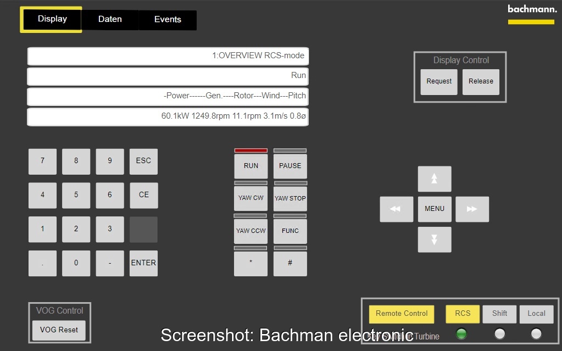The image size is (562, 351).
Task: Click the Bachmann logo
Action: coord(531,14)
